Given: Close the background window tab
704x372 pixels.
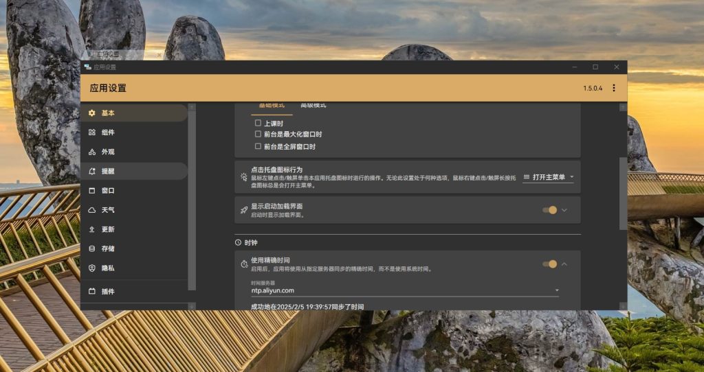Looking at the screenshot, I should coord(159,55).
